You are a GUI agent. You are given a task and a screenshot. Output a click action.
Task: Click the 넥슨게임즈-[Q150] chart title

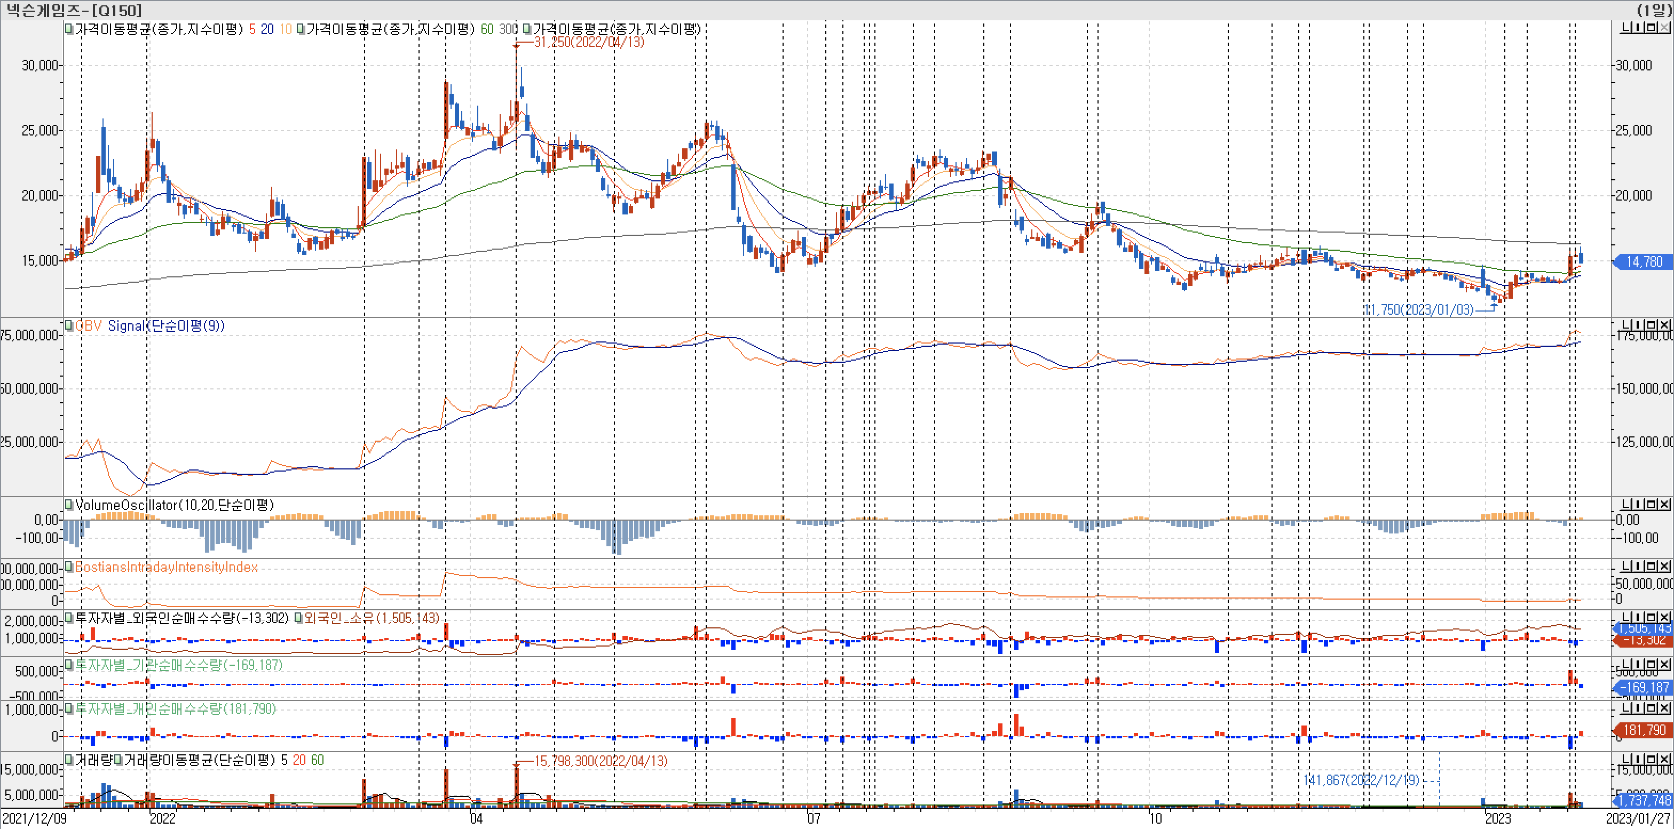[74, 10]
